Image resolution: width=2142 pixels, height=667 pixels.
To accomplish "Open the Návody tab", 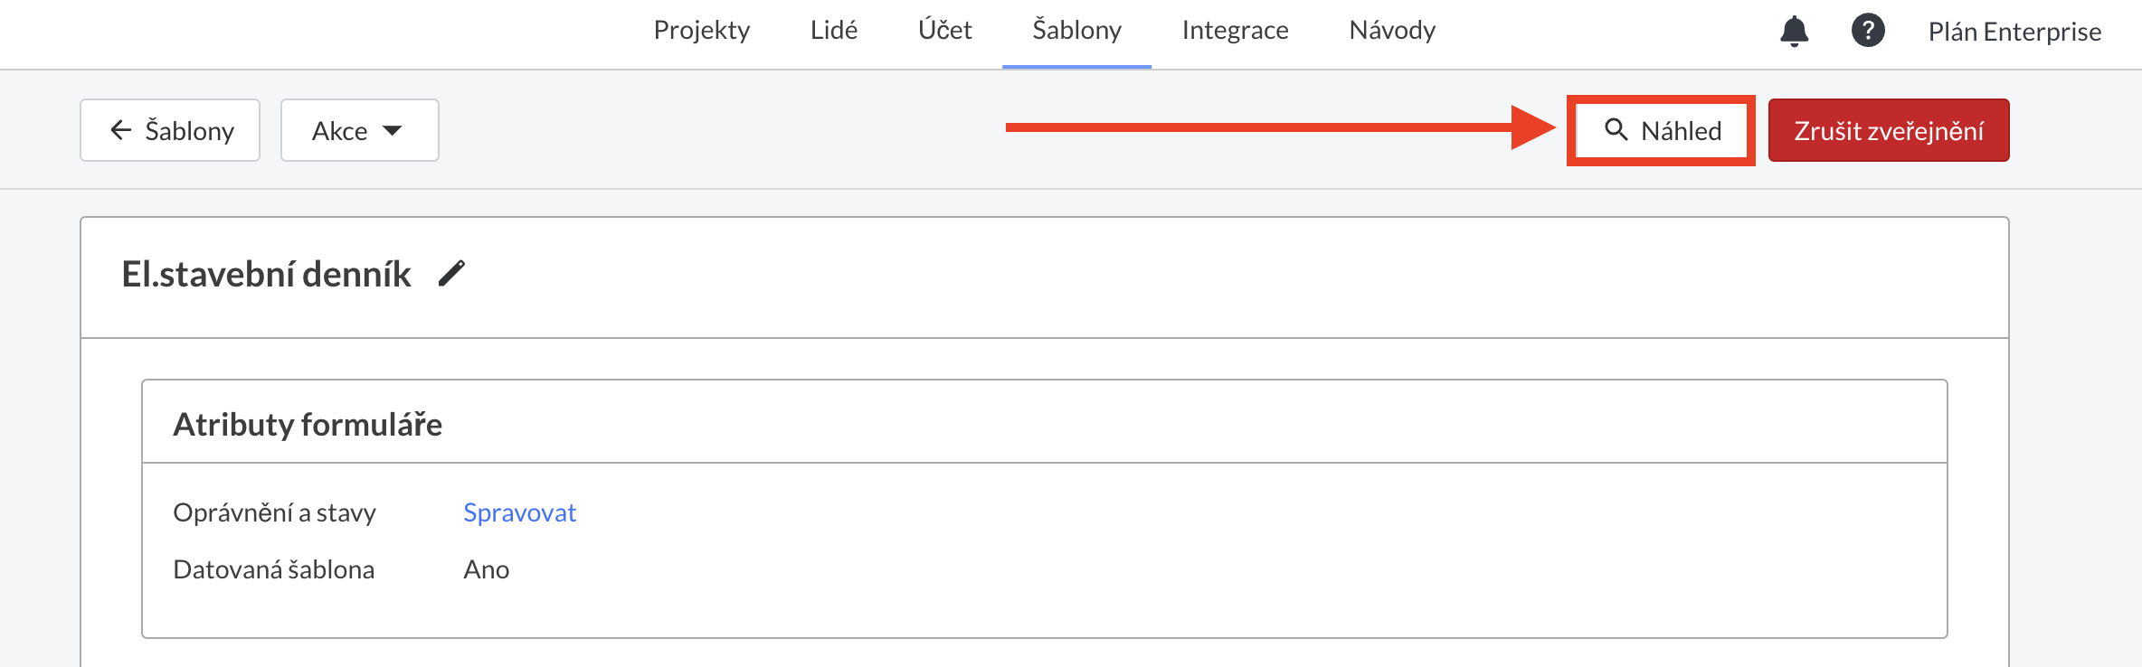I will click(1392, 31).
